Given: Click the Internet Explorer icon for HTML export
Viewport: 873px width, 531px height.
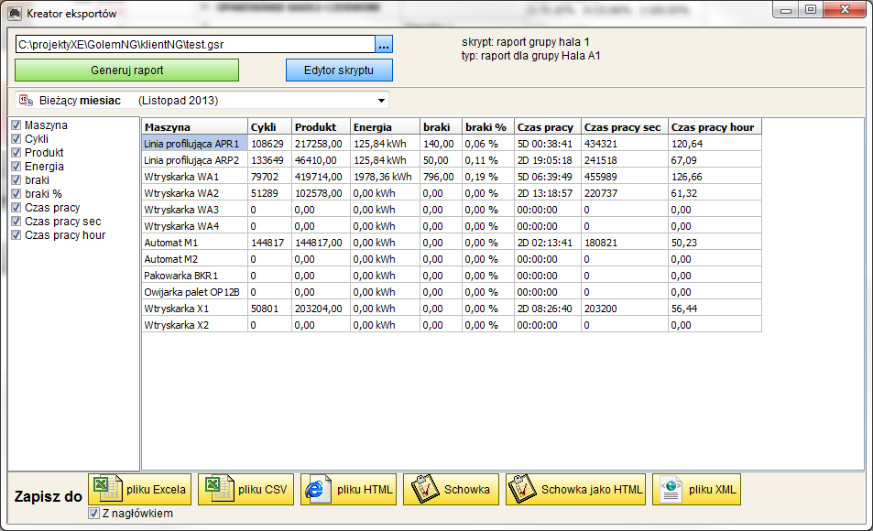Looking at the screenshot, I should coord(318,489).
